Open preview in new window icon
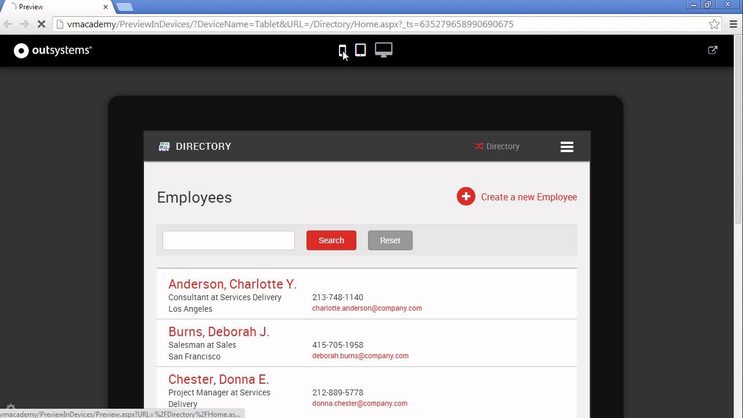 [713, 50]
